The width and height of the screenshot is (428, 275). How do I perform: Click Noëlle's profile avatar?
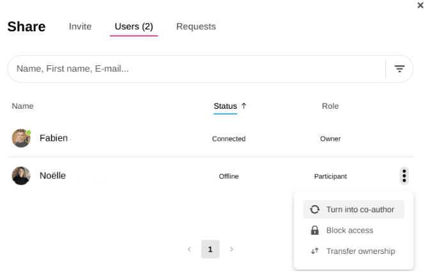pyautogui.click(x=21, y=176)
